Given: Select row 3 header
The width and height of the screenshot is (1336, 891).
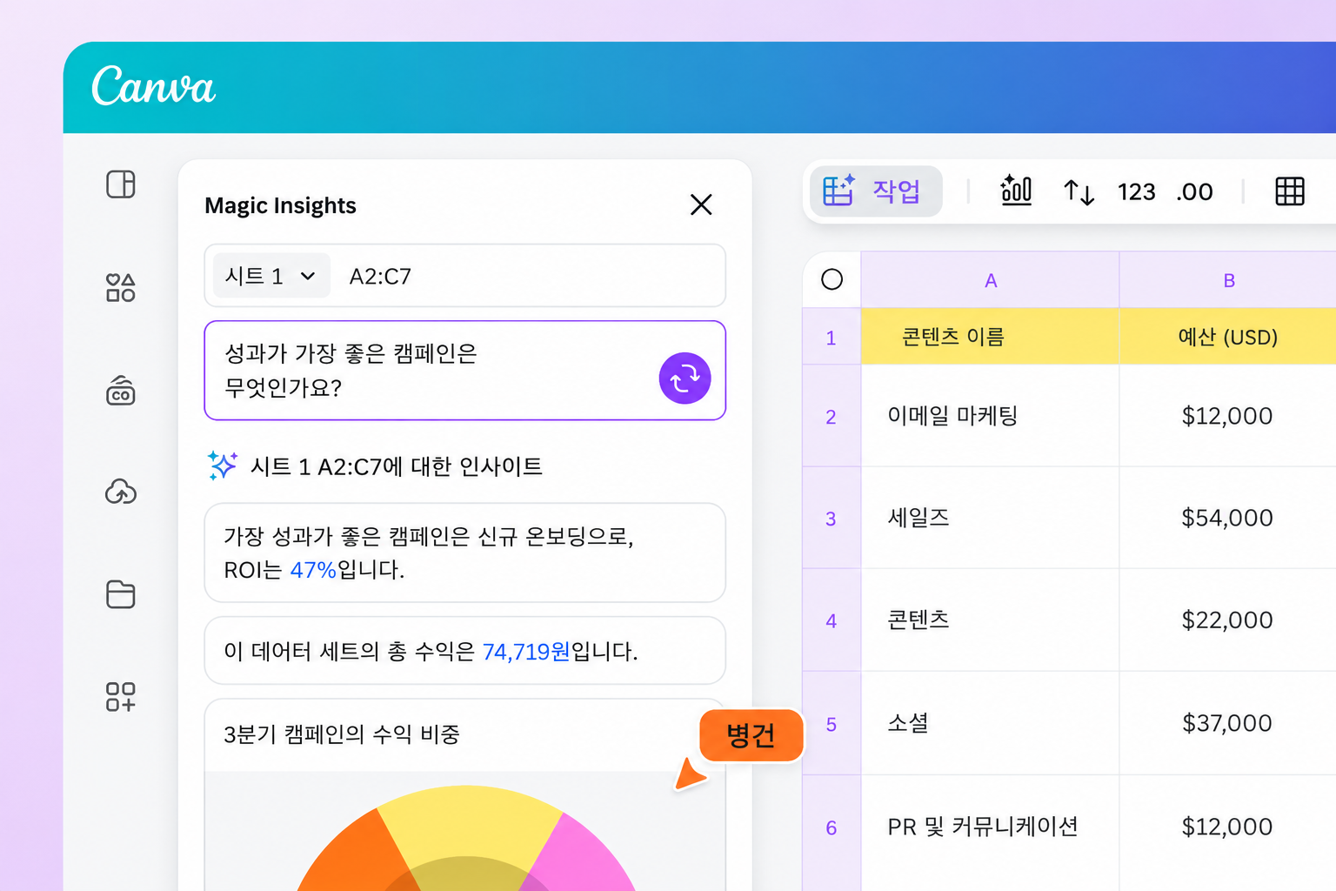Looking at the screenshot, I should click(831, 518).
